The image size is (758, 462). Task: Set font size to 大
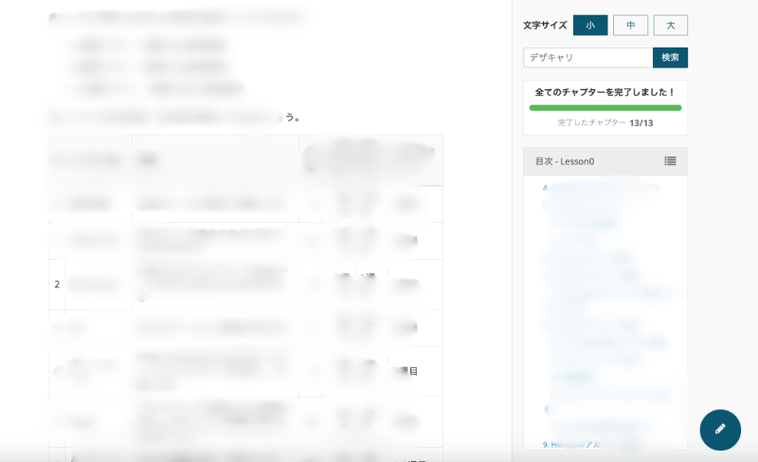tap(670, 26)
